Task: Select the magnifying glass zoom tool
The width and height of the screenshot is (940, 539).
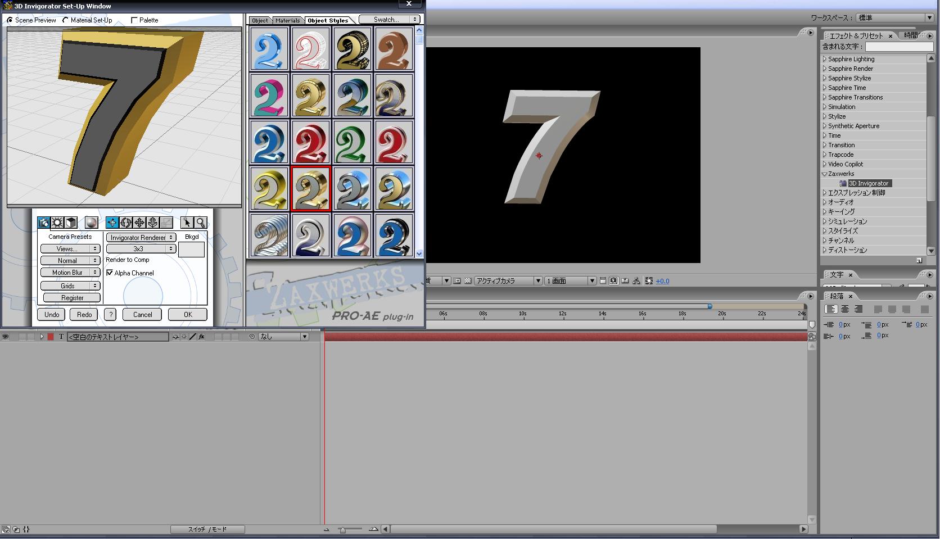Action: click(200, 223)
